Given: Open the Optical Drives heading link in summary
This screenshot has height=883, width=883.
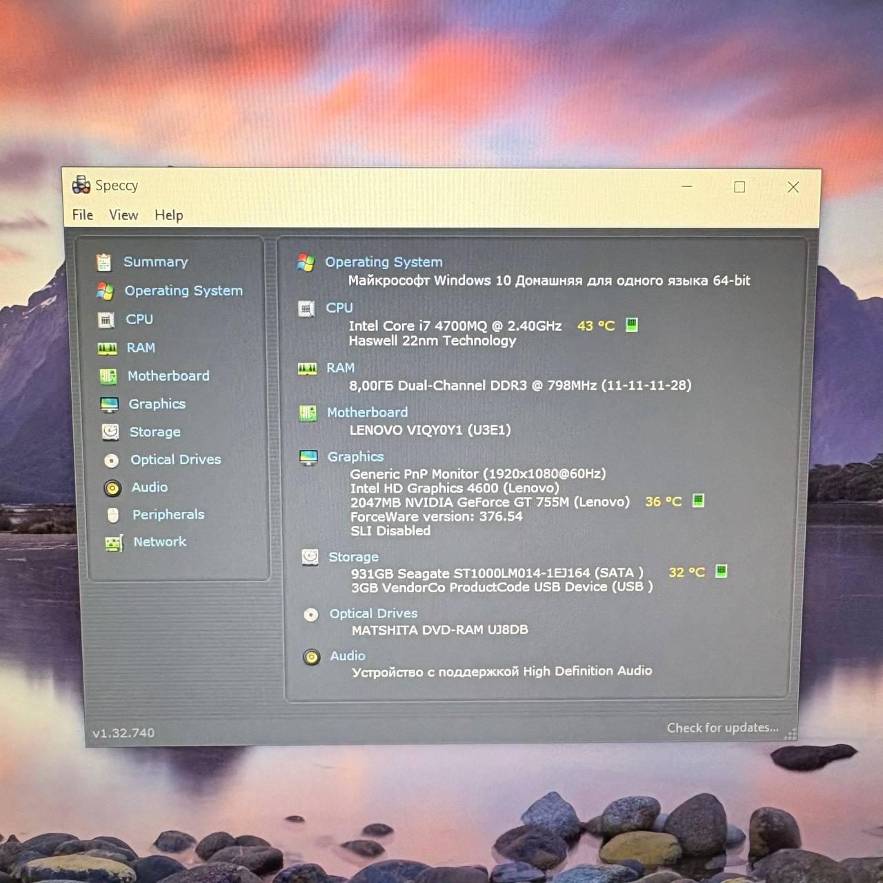Looking at the screenshot, I should tap(373, 613).
